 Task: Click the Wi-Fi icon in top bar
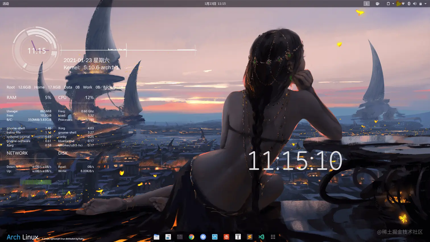pyautogui.click(x=403, y=4)
